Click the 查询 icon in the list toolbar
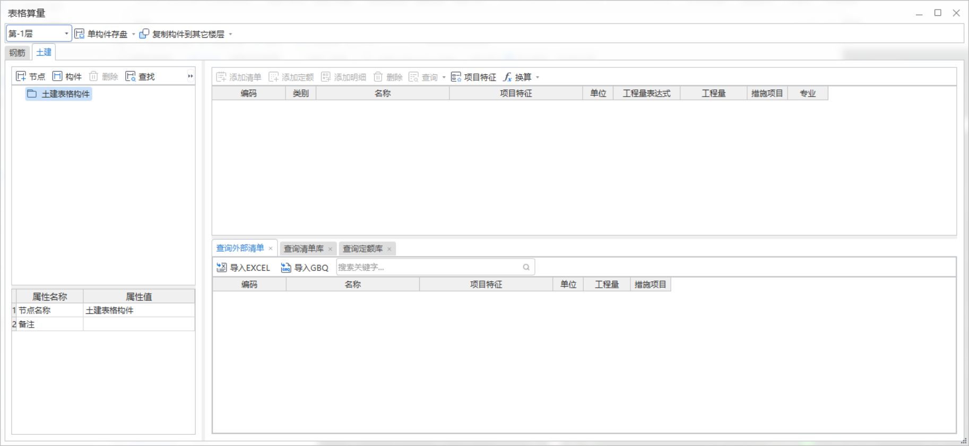The width and height of the screenshot is (969, 446). 414,77
